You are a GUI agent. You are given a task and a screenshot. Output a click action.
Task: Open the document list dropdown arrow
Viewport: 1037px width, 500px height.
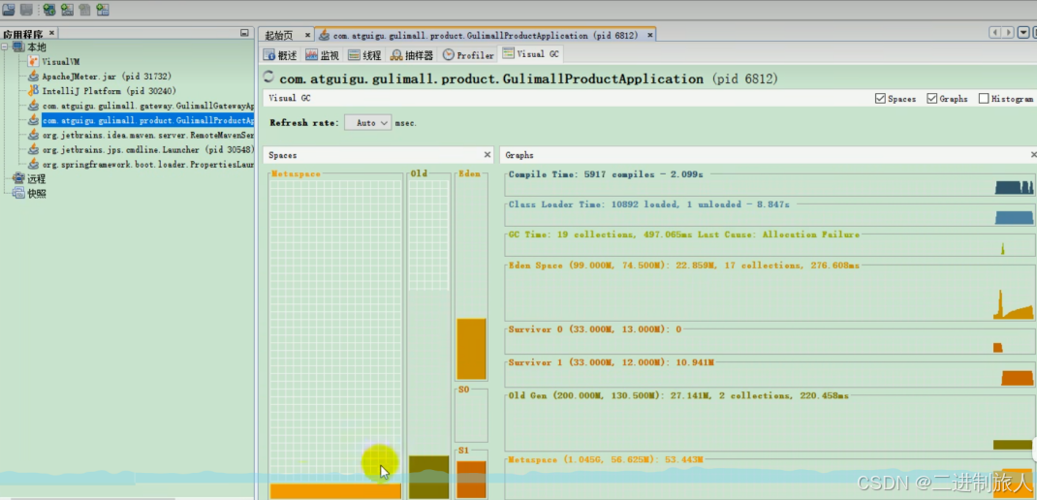point(1023,33)
